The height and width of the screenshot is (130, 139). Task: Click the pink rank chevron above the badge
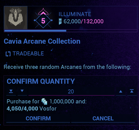(43, 11)
